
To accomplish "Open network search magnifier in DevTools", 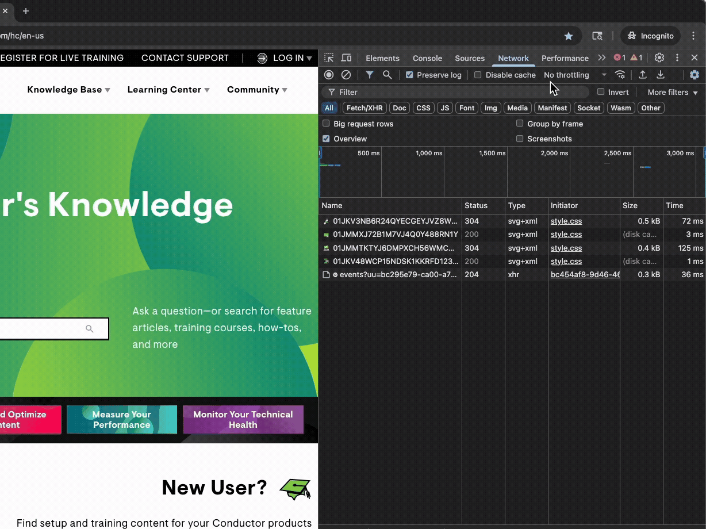I will pyautogui.click(x=387, y=75).
